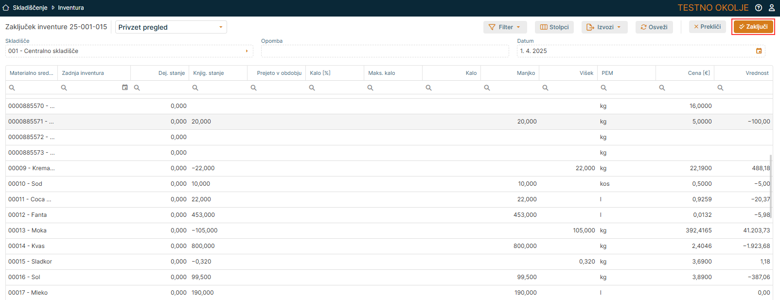The width and height of the screenshot is (780, 300).
Task: Open the user profile icon
Action: pyautogui.click(x=772, y=8)
